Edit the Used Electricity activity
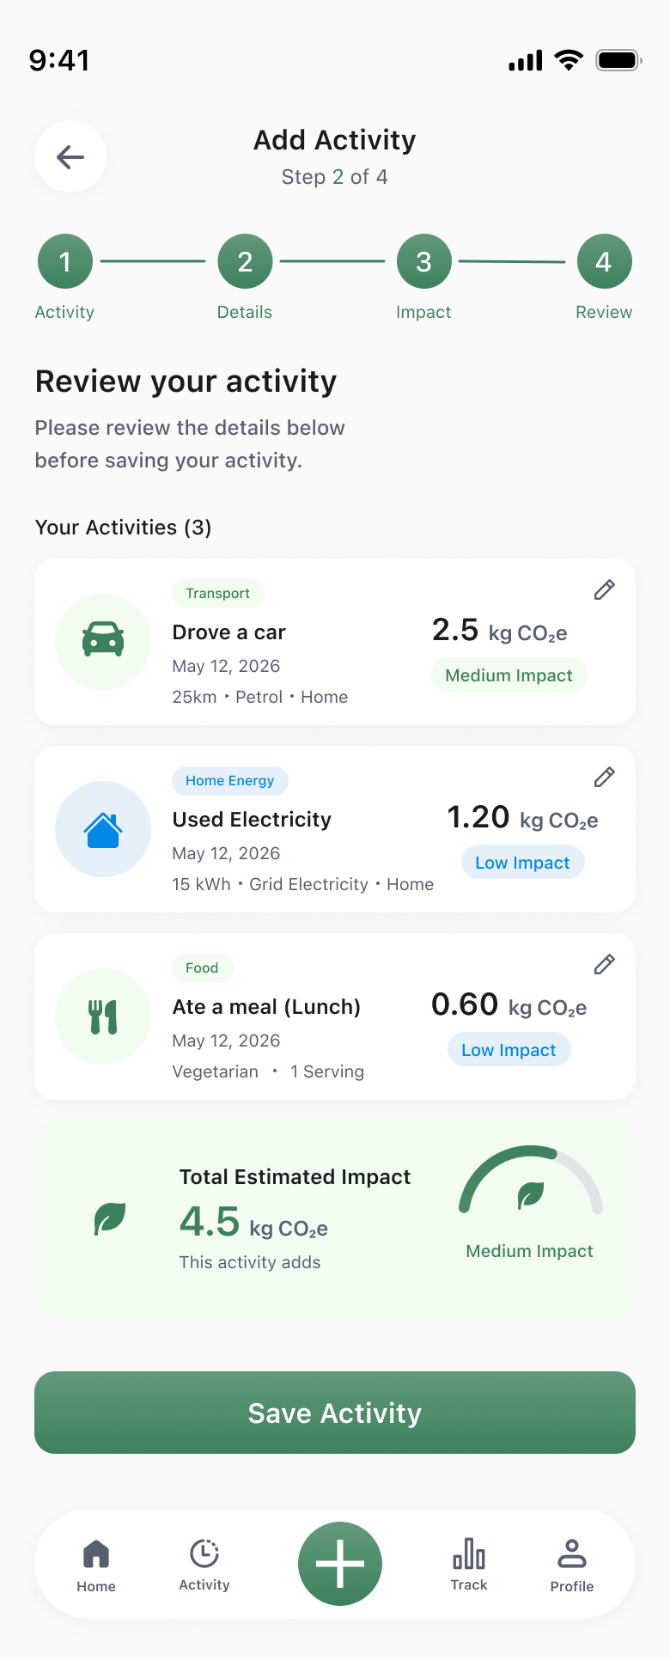 click(605, 777)
